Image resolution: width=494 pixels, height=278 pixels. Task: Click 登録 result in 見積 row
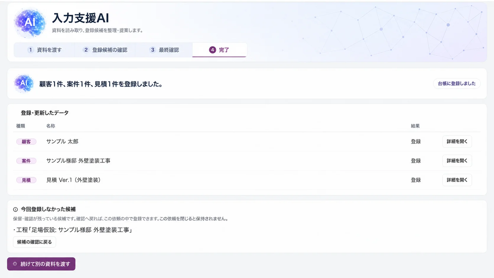pos(416,180)
